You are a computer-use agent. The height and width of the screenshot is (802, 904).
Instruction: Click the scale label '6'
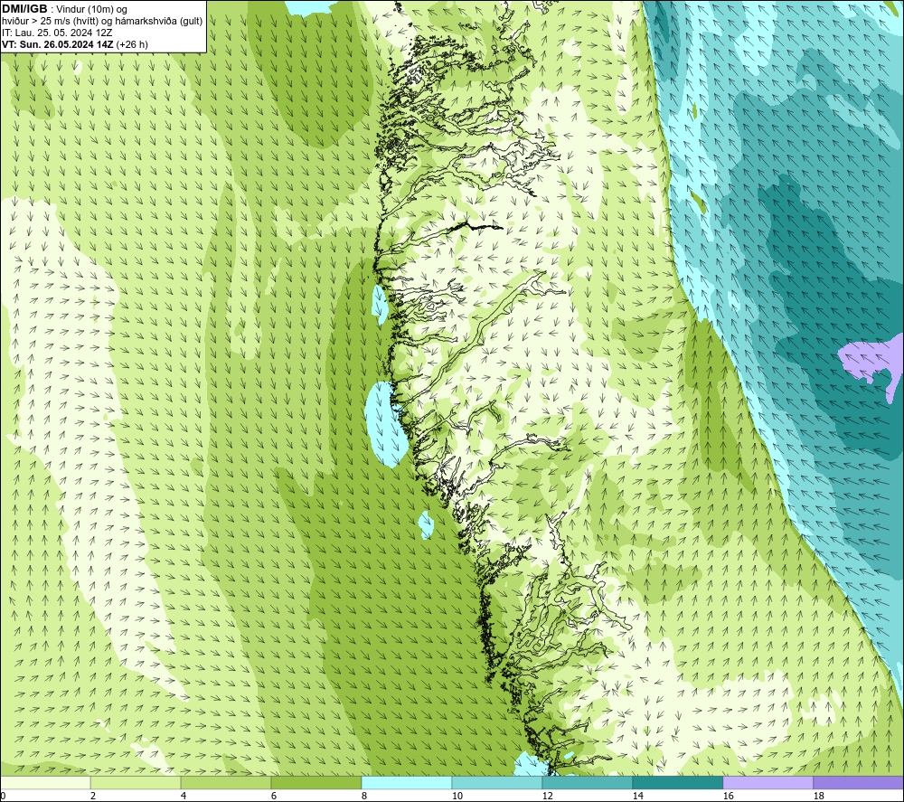274,797
